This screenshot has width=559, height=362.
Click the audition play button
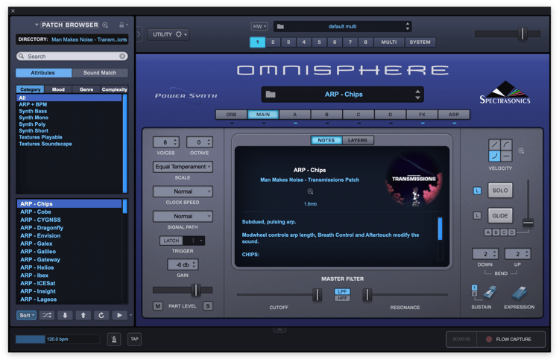pyautogui.click(x=119, y=315)
